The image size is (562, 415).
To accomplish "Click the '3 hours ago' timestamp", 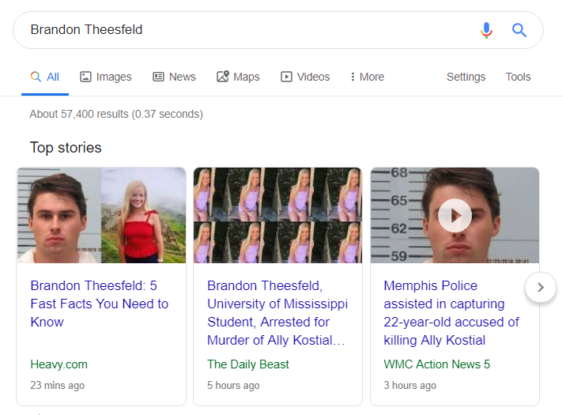I will [x=410, y=385].
